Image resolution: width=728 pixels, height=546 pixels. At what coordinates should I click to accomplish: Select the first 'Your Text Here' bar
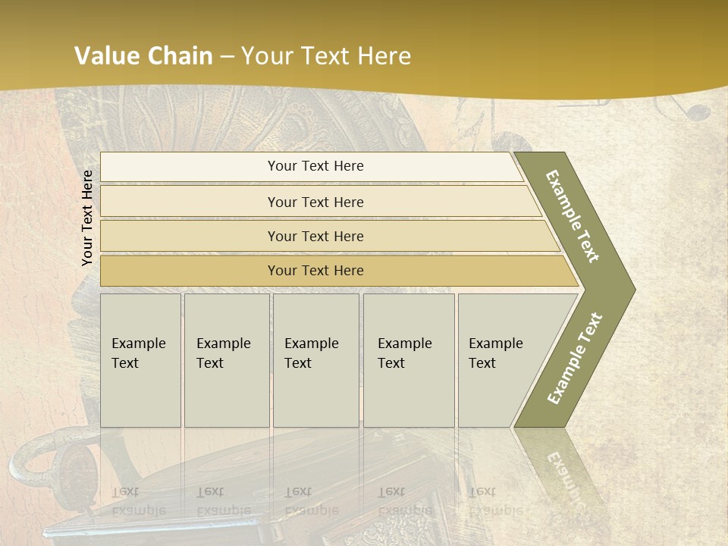tap(315, 167)
